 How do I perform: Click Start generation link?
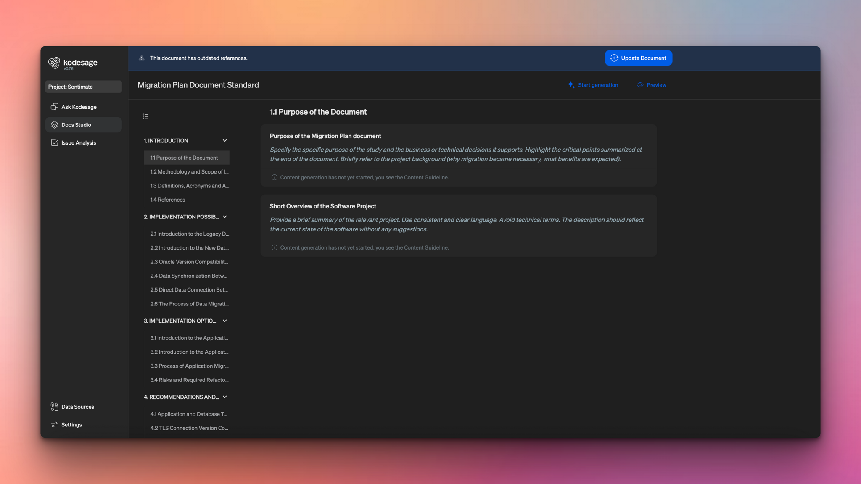point(597,85)
